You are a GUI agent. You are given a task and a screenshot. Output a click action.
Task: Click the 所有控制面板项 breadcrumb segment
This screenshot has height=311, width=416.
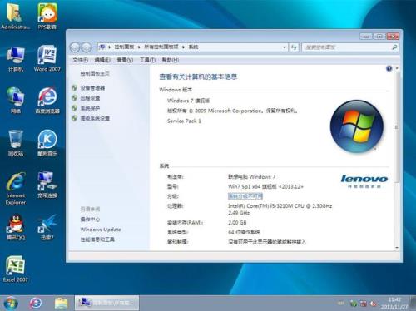click(161, 47)
